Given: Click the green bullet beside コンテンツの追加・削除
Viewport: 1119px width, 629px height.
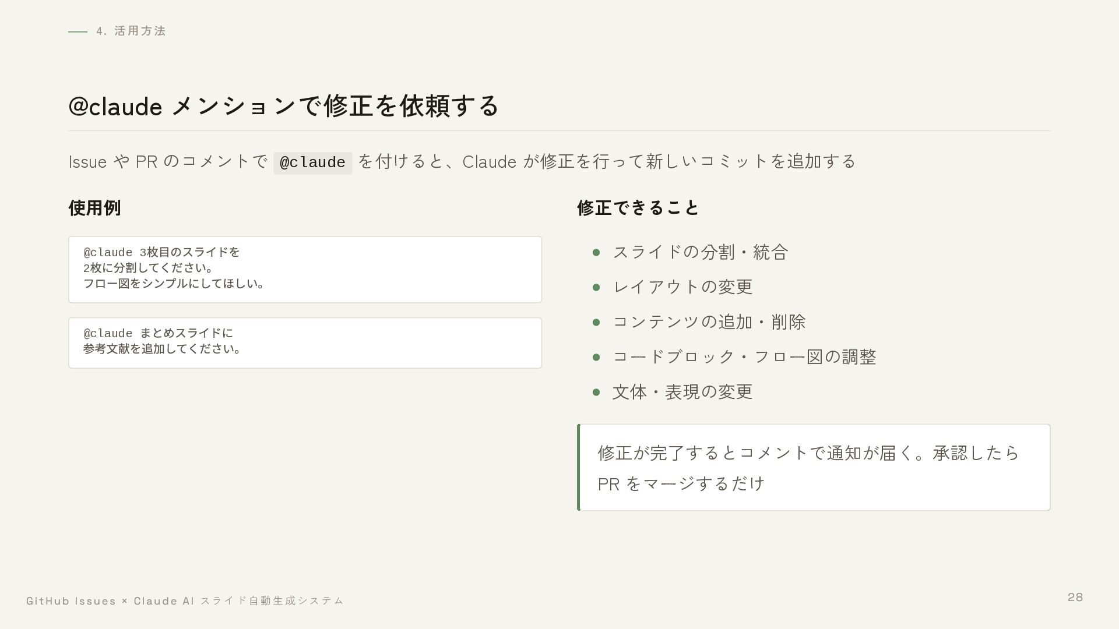Looking at the screenshot, I should click(x=596, y=322).
